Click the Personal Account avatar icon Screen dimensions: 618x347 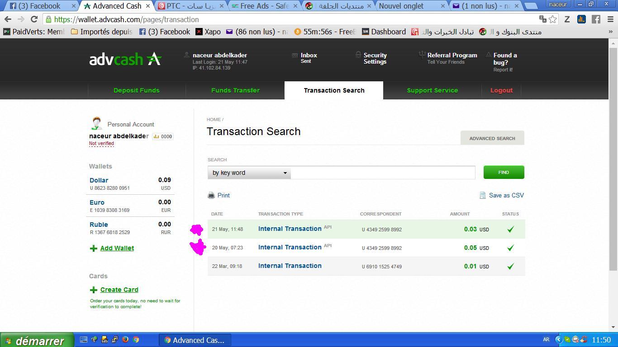click(96, 123)
